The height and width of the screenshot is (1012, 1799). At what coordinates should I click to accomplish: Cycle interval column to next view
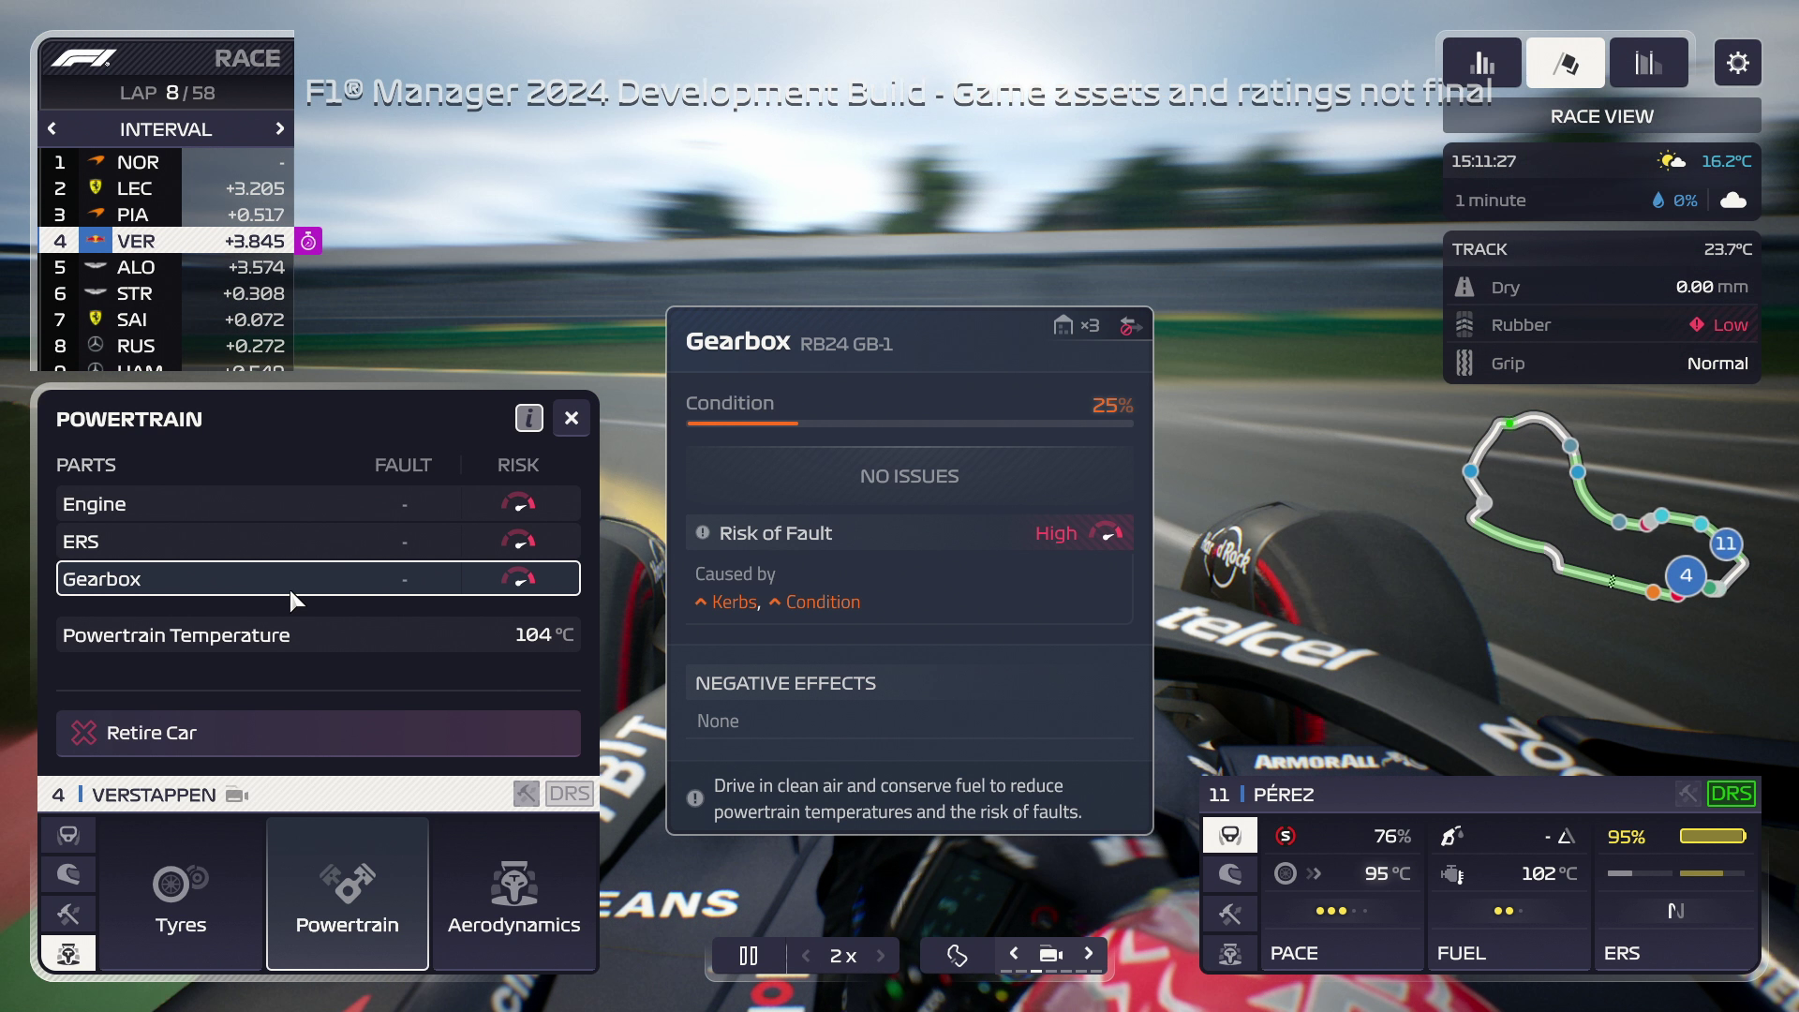coord(279,129)
